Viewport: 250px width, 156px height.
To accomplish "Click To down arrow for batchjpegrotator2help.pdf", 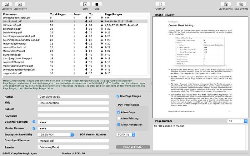I will (102, 58).
